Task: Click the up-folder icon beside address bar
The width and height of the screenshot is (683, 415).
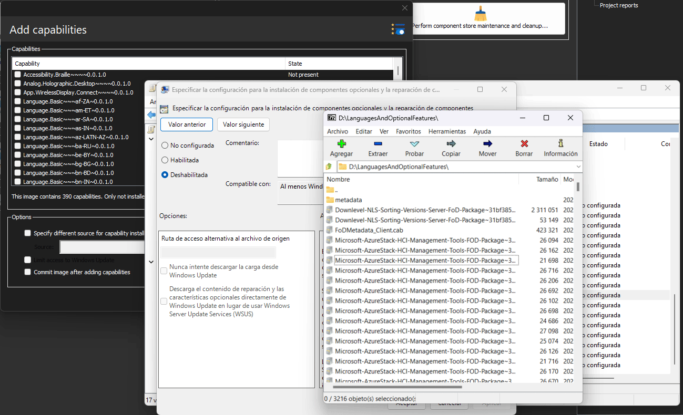Action: pyautogui.click(x=329, y=167)
